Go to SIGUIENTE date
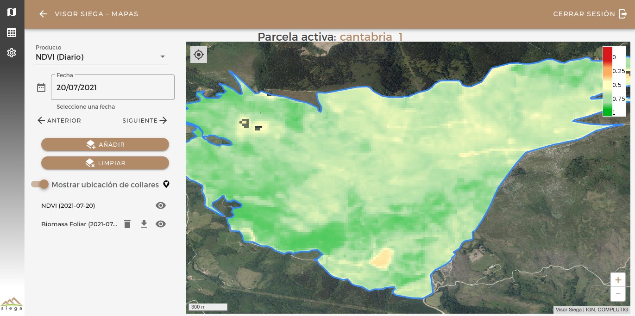The image size is (635, 316). point(145,120)
